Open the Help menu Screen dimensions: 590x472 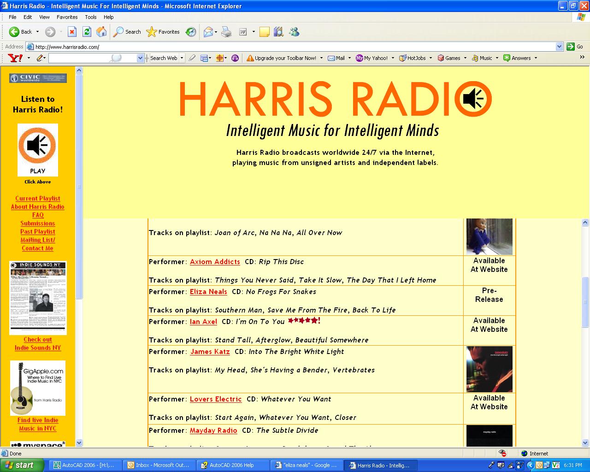tap(108, 17)
